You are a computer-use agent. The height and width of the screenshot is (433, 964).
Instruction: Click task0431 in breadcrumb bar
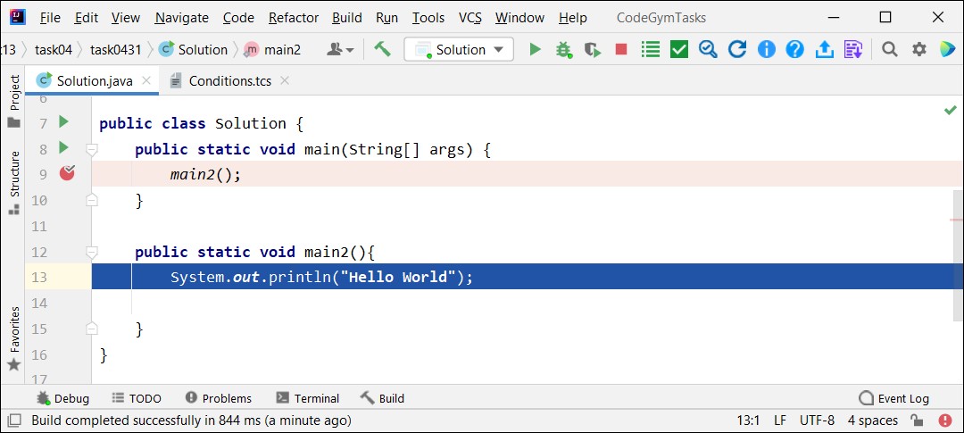click(x=115, y=49)
